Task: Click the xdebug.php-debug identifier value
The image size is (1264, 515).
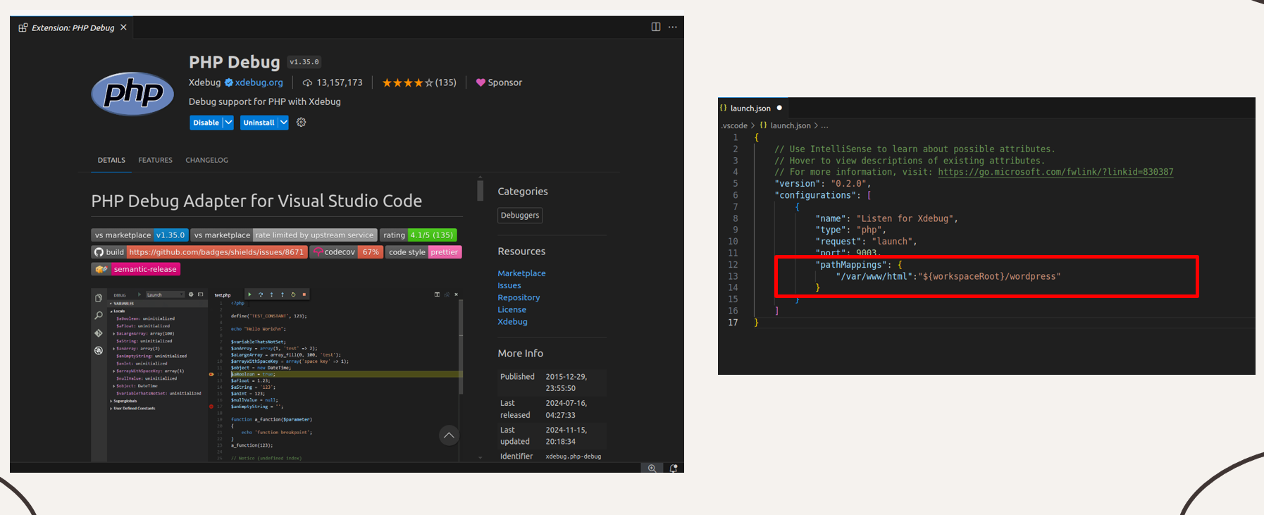Action: [x=574, y=457]
